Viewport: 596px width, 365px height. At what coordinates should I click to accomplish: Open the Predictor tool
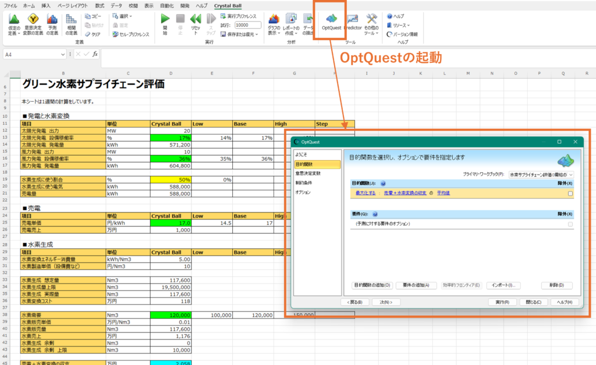353,24
